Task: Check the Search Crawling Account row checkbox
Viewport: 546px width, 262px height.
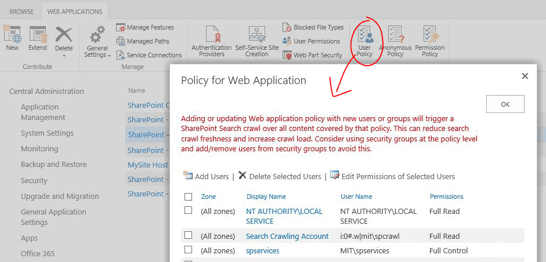Action: click(189, 235)
